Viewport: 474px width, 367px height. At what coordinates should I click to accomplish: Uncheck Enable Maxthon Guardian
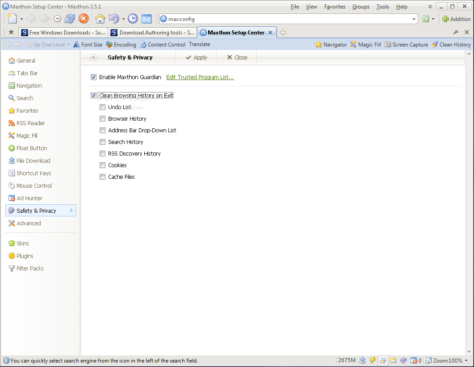click(x=93, y=77)
